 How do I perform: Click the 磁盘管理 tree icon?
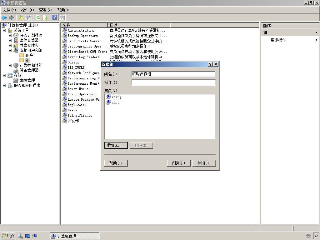(x=16, y=80)
